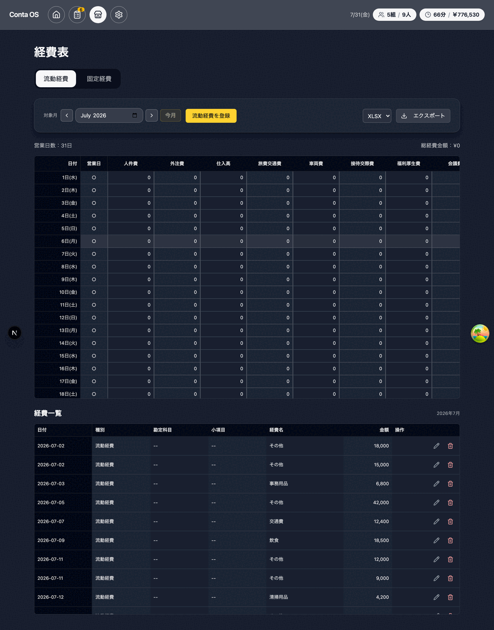Screen dimensions: 494x630
Task: Click the 旅費交通費 column header
Action: 270,164
